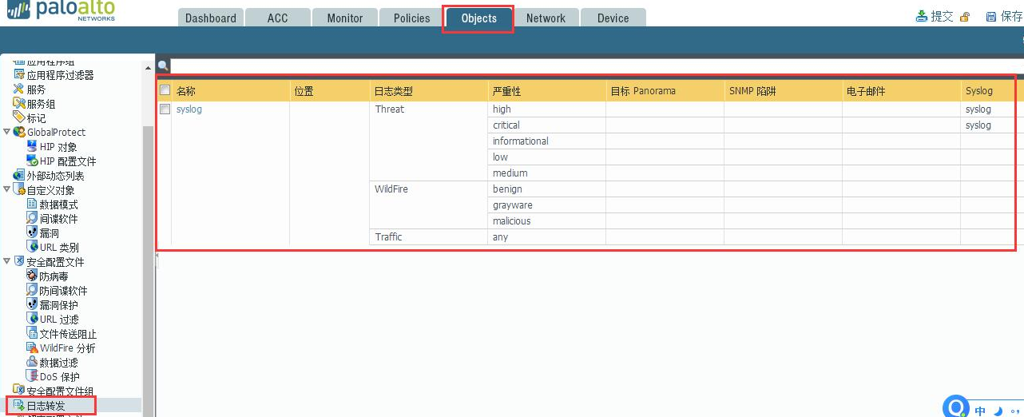The height and width of the screenshot is (417, 1024).
Task: Click the 提交 commit button
Action: point(935,16)
